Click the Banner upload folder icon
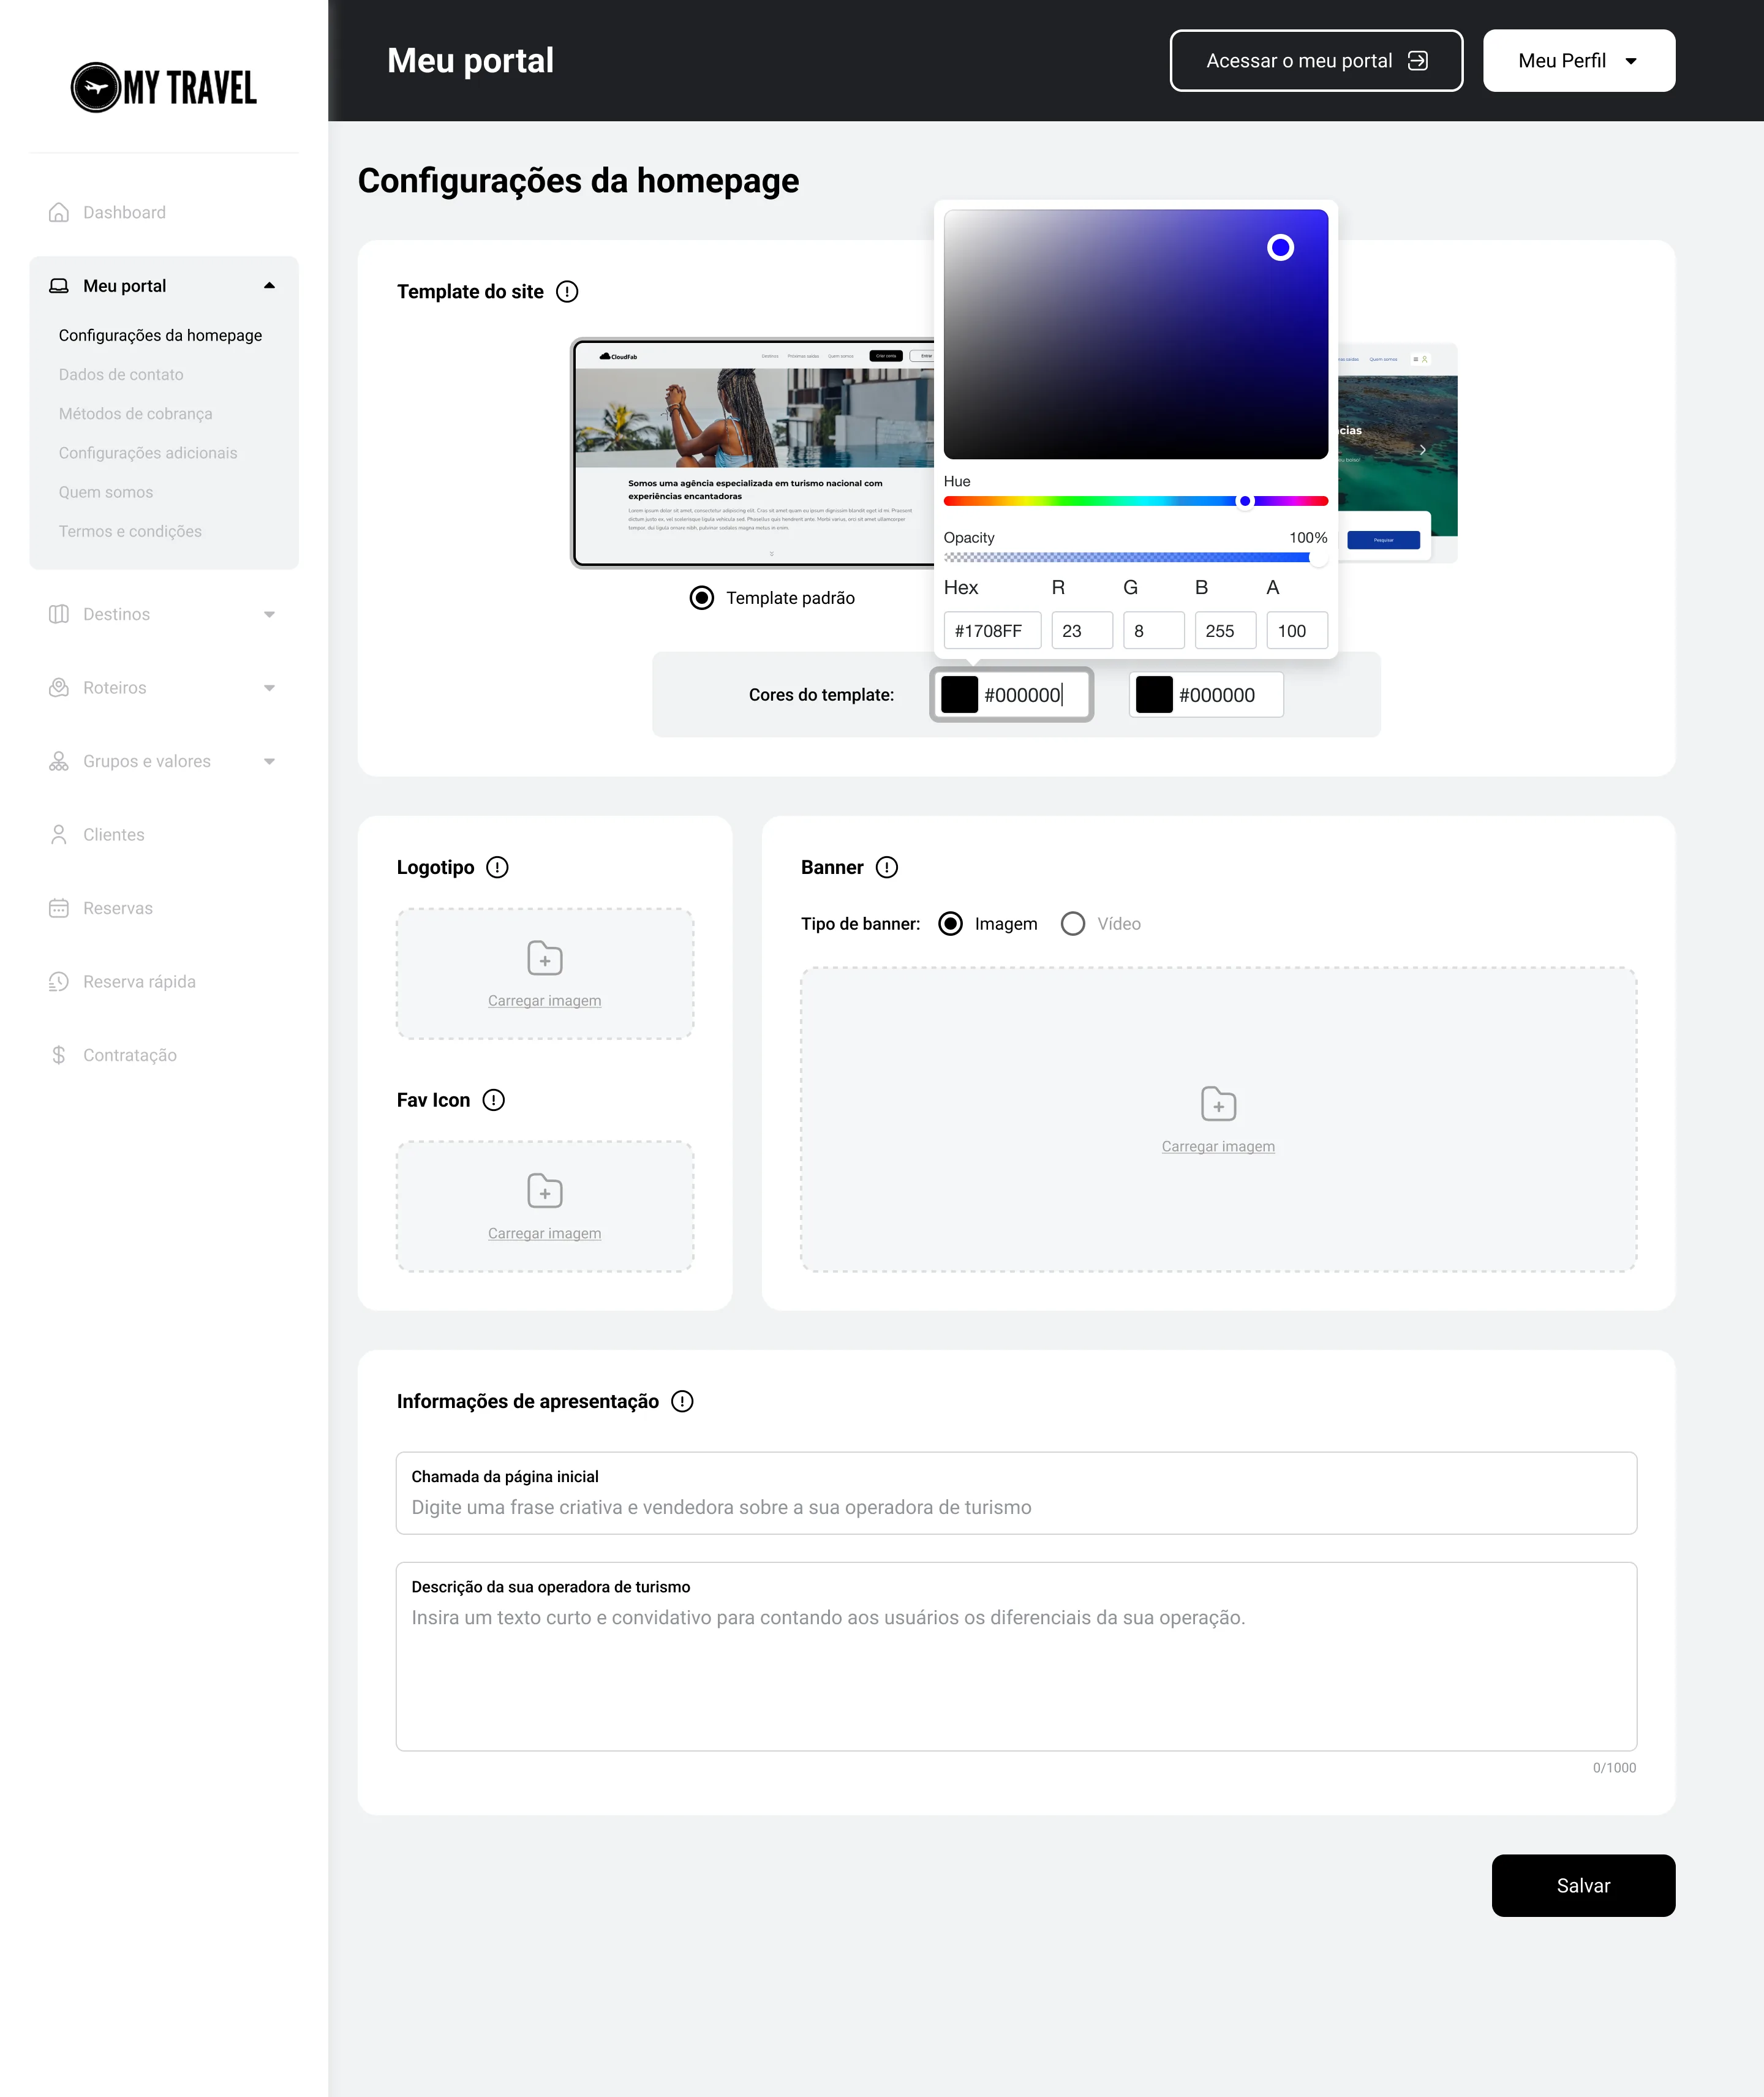 click(x=1218, y=1104)
